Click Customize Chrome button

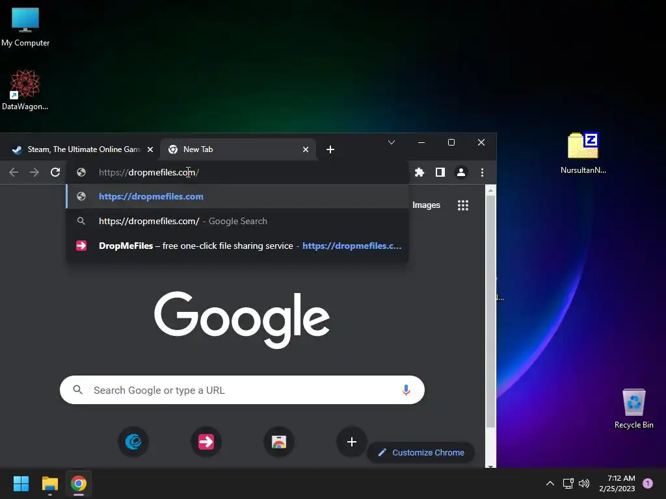point(421,452)
